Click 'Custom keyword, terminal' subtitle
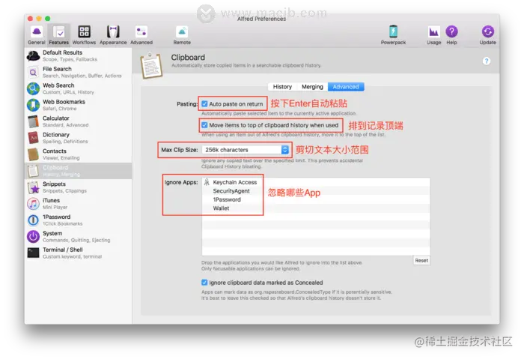The width and height of the screenshot is (524, 359). [x=72, y=256]
